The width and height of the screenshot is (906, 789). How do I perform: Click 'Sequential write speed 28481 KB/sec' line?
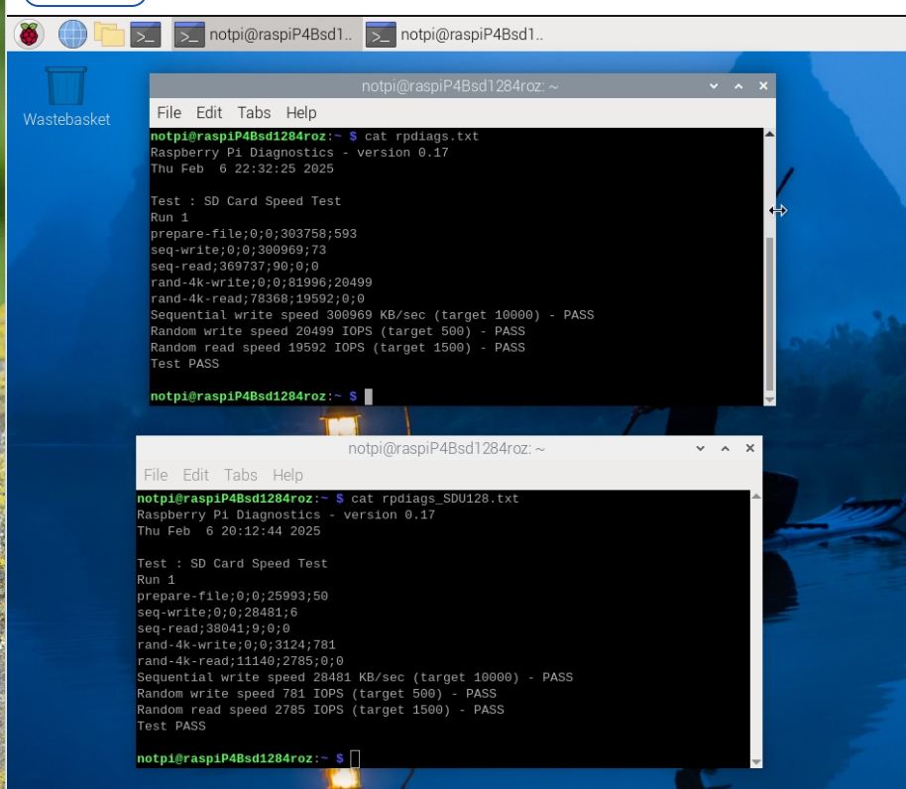(355, 677)
